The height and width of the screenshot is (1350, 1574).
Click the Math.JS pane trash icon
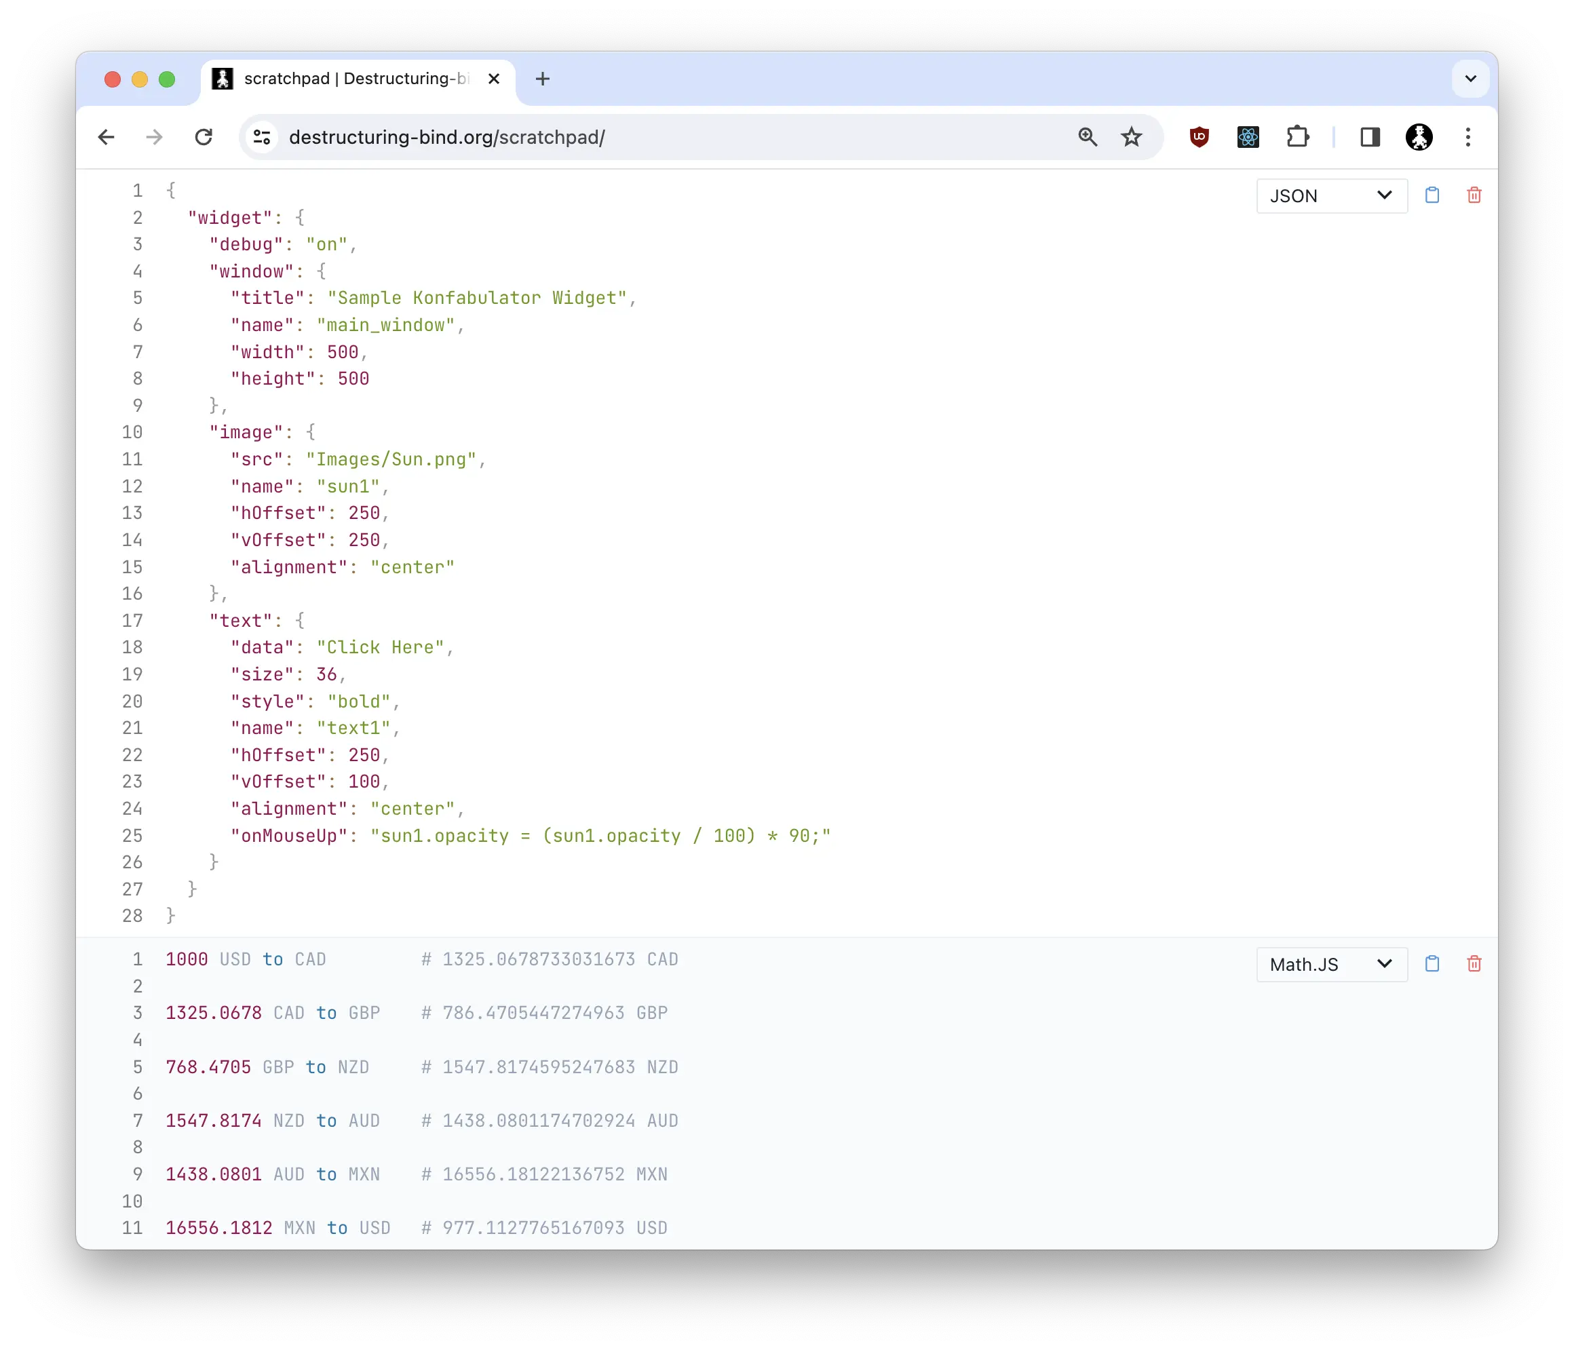pyautogui.click(x=1474, y=964)
